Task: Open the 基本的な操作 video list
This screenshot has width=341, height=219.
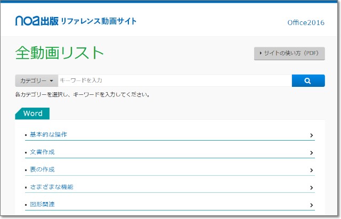Action: pyautogui.click(x=48, y=135)
